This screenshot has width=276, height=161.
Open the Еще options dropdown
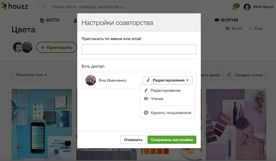(x=255, y=28)
